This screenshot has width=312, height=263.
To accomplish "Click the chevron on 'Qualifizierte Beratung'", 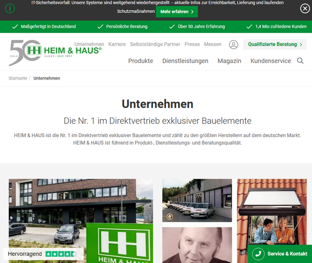I will pyautogui.click(x=301, y=44).
